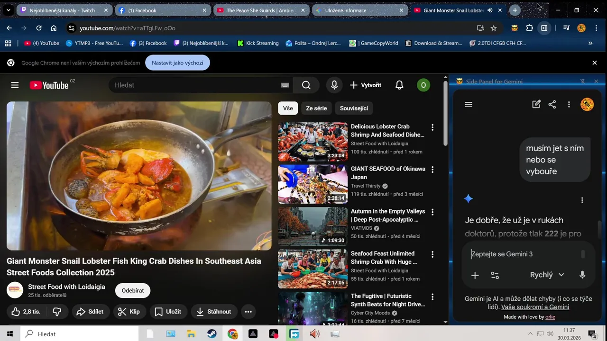607x341 pixels.
Task: Open options for Autumn in the Empty Valleys
Action: (432, 212)
